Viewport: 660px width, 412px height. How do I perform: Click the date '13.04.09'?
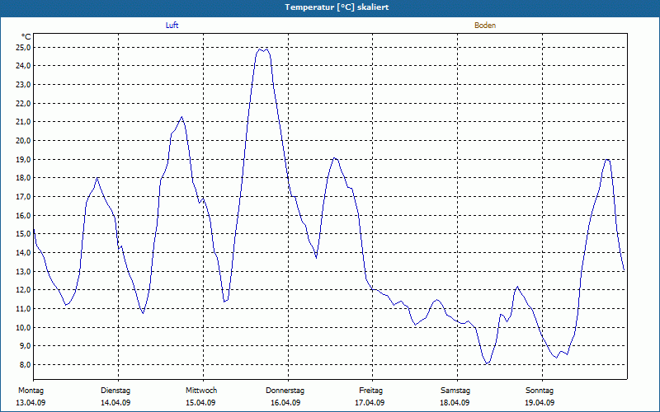point(31,403)
